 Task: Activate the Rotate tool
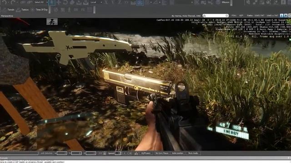(65, 2)
